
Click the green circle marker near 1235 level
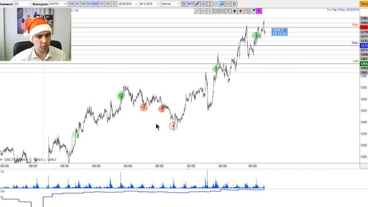(75, 135)
